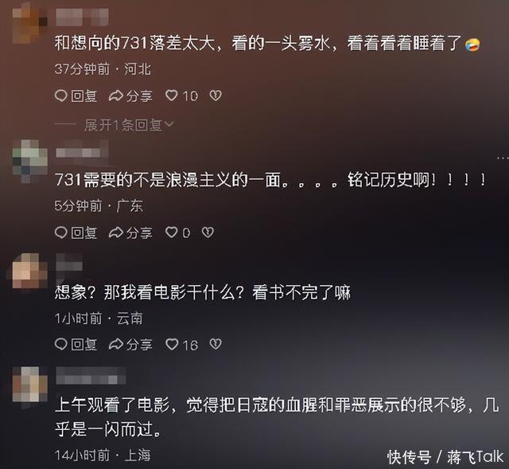Share the Guangdong comment posted 5分钟前
Viewport: 509px width, 469px height.
[115, 233]
